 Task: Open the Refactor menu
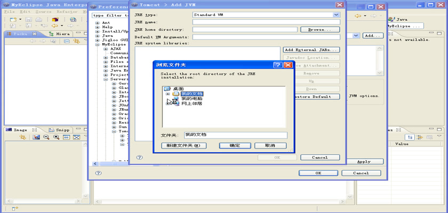[67, 12]
